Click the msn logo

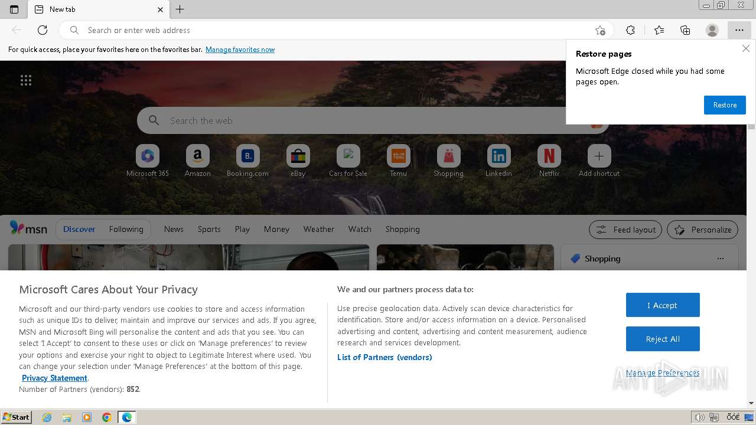pos(28,229)
